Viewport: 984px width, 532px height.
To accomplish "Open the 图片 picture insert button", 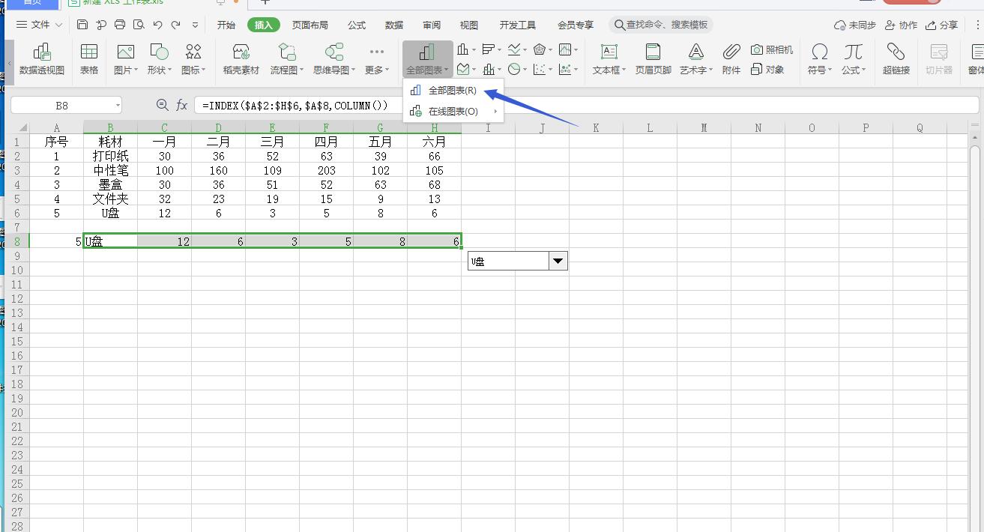I will pos(126,58).
